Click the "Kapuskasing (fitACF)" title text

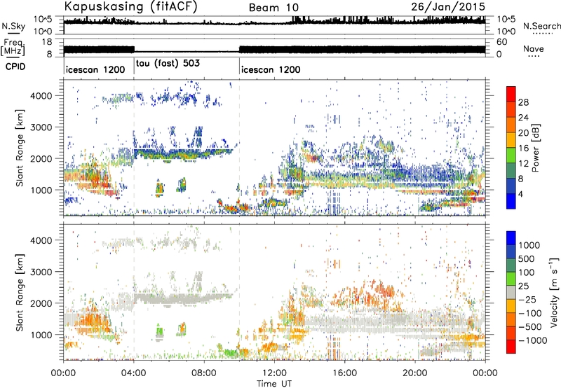tap(130, 6)
